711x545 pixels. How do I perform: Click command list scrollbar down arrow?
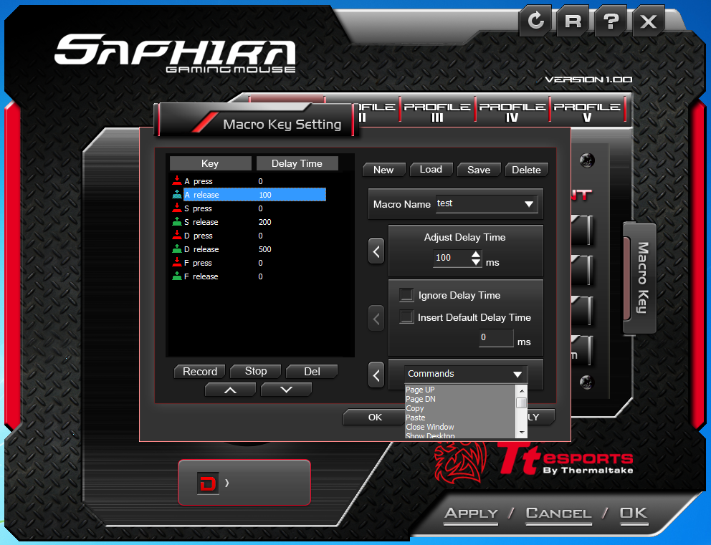click(522, 432)
